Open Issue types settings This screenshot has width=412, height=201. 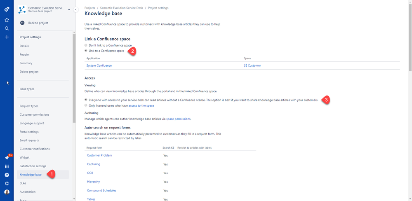pos(27,89)
